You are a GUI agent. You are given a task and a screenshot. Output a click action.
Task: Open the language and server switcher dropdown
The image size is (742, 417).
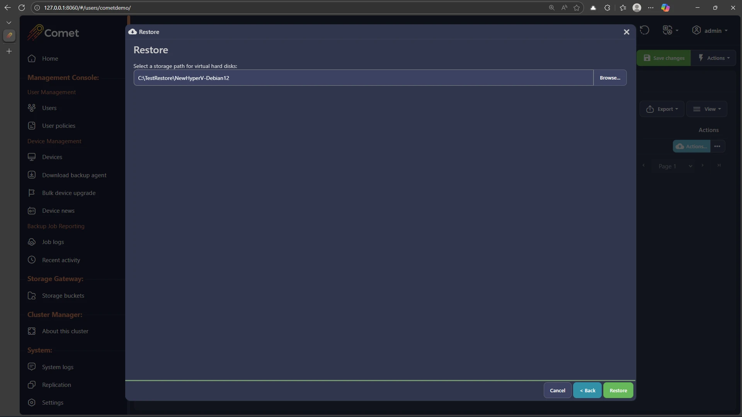(671, 30)
